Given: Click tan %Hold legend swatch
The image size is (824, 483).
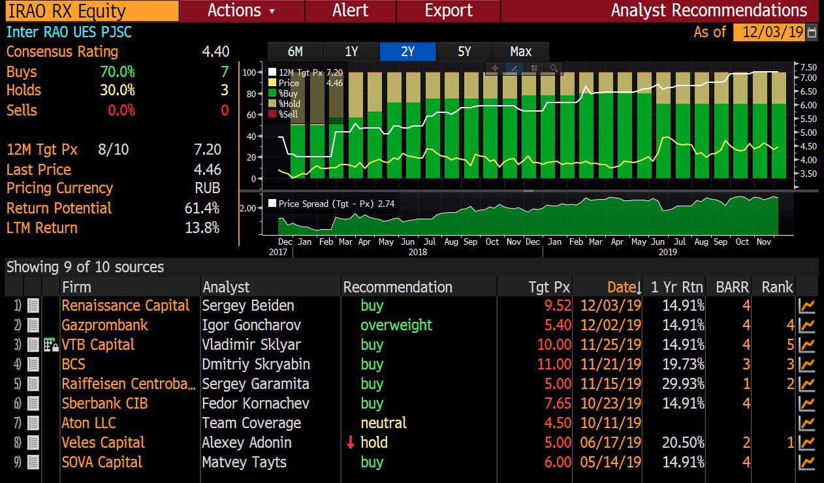Looking at the screenshot, I should (273, 104).
